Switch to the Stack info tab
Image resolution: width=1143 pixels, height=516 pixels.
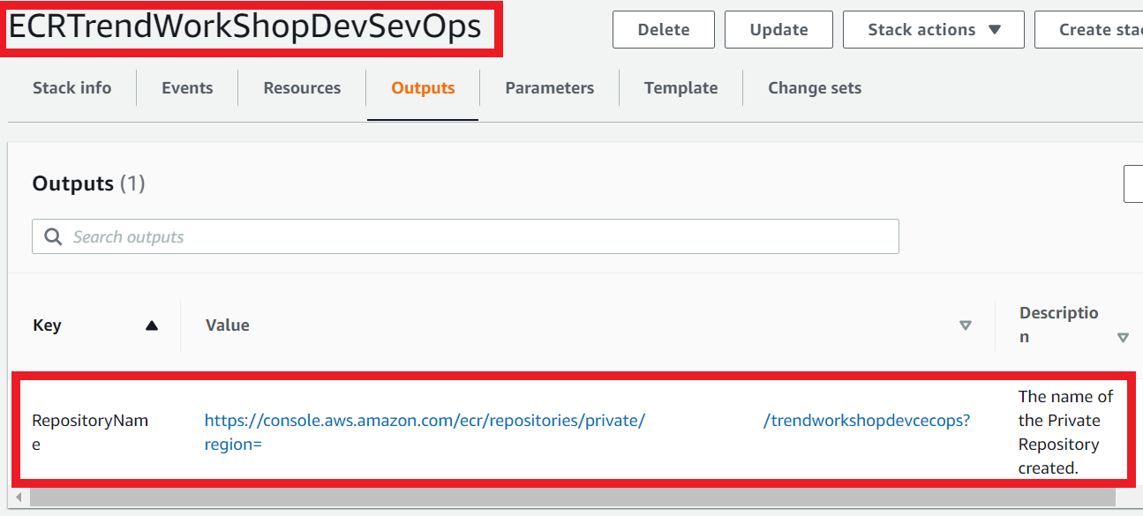click(72, 88)
